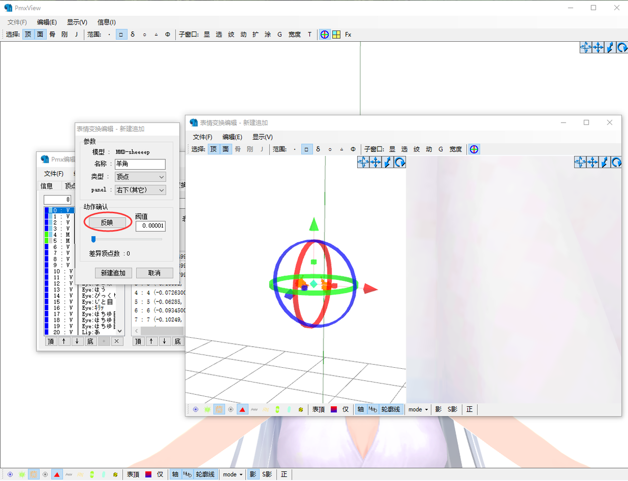Image resolution: width=628 pixels, height=481 pixels.
Task: Click the Fx effect button in the main toolbar
Action: pos(348,34)
